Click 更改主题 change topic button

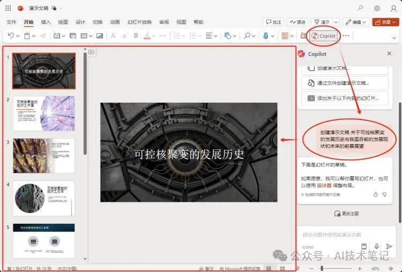(346, 213)
